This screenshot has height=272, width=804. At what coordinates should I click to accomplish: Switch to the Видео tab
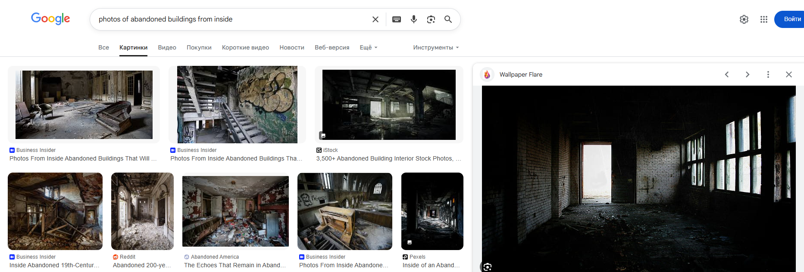167,47
